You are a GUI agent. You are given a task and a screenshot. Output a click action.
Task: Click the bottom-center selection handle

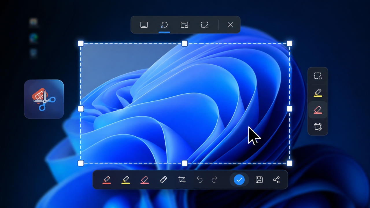click(185, 163)
